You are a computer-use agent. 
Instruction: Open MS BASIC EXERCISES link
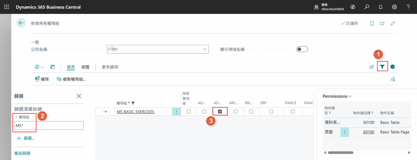click(x=135, y=112)
